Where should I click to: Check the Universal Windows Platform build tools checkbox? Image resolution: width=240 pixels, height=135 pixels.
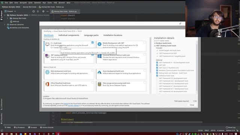(x=144, y=54)
